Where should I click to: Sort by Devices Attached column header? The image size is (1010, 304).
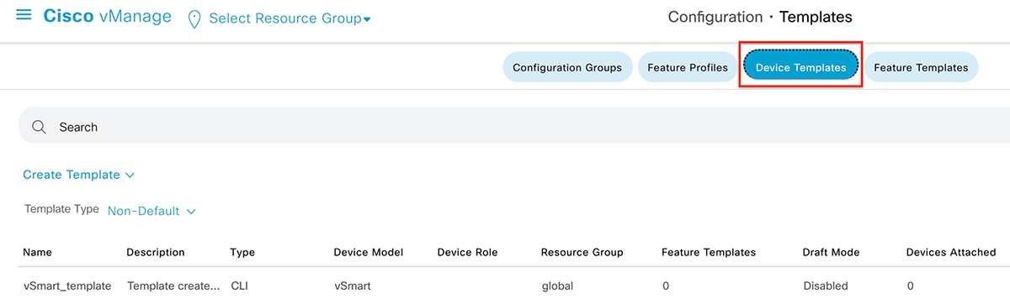coord(951,252)
